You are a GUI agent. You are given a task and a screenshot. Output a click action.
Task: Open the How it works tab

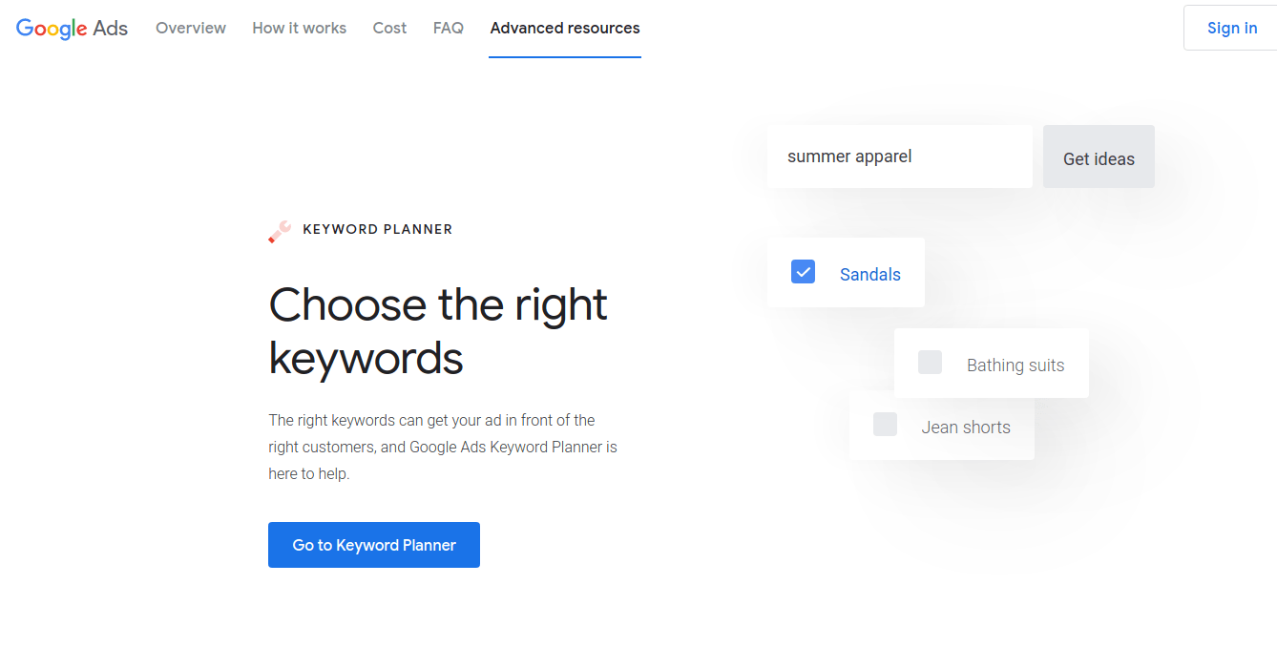click(300, 28)
